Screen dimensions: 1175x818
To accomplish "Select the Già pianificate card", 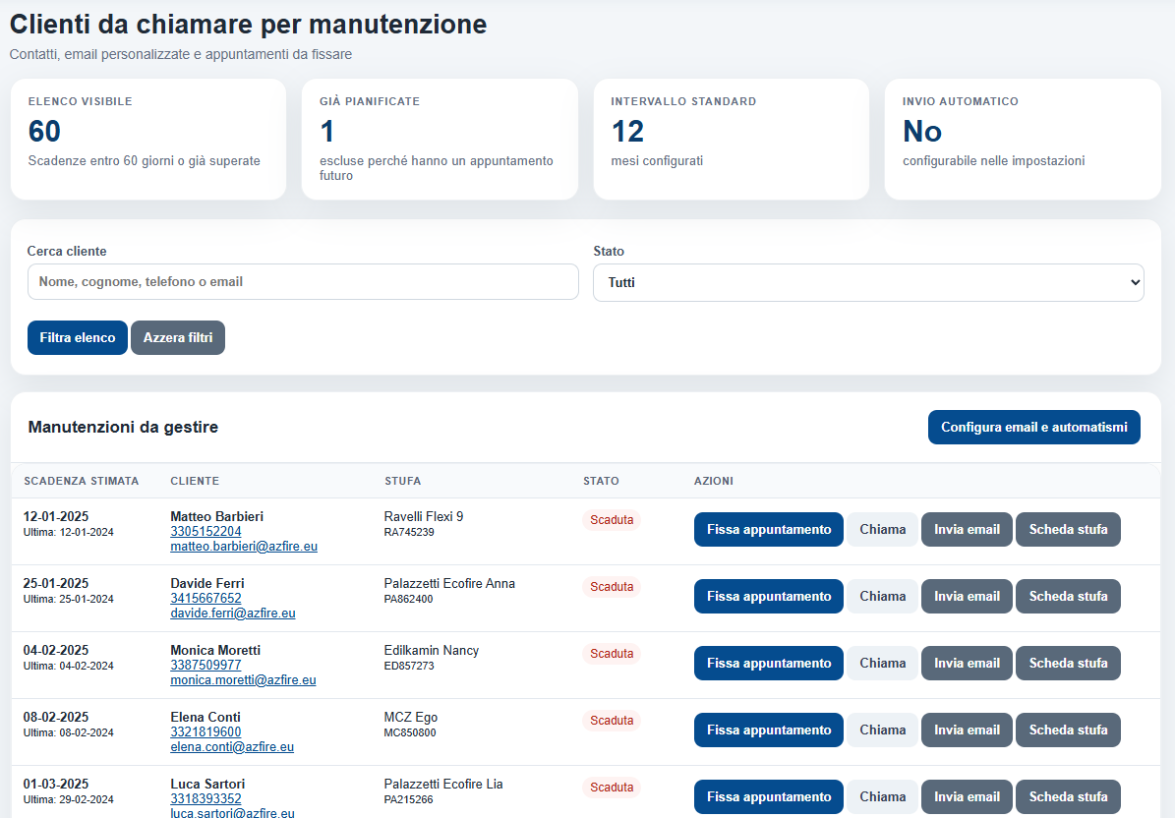I will [440, 140].
